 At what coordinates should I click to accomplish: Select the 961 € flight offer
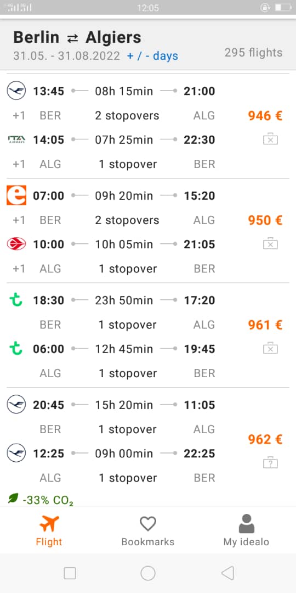coord(148,335)
